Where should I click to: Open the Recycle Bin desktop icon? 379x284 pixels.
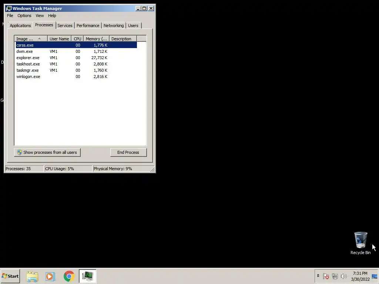tap(360, 243)
